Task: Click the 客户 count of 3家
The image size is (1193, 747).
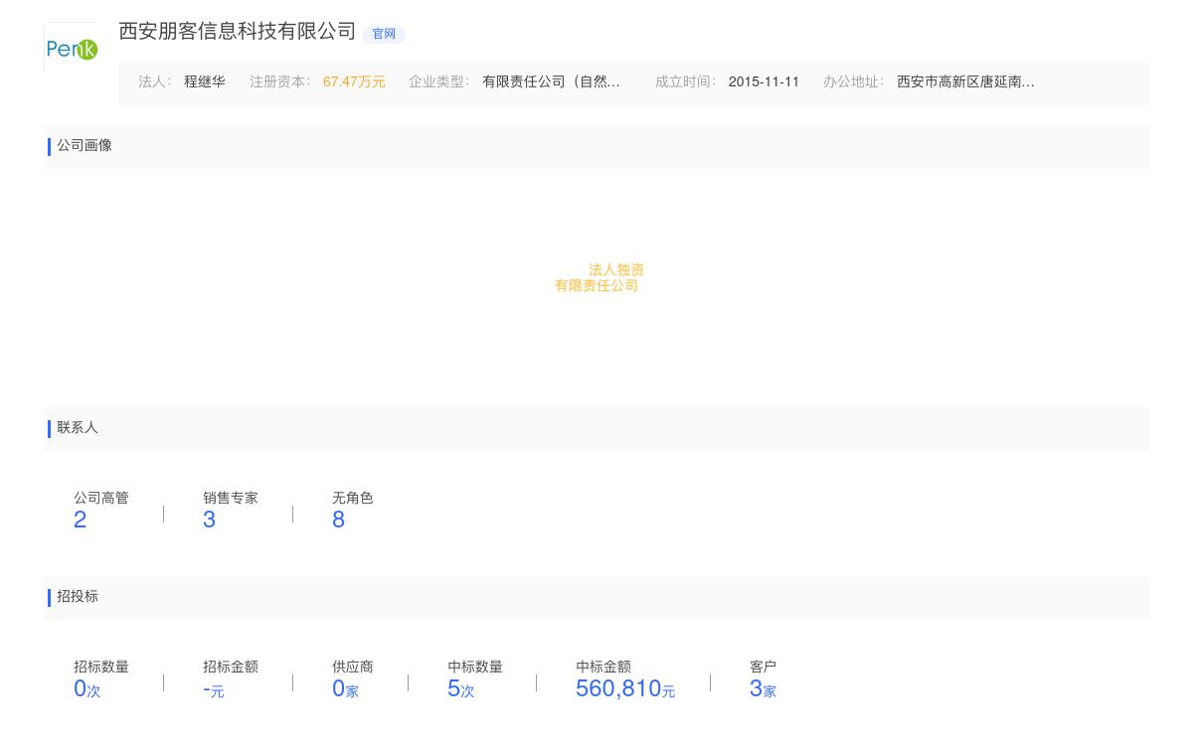Action: coord(764,688)
